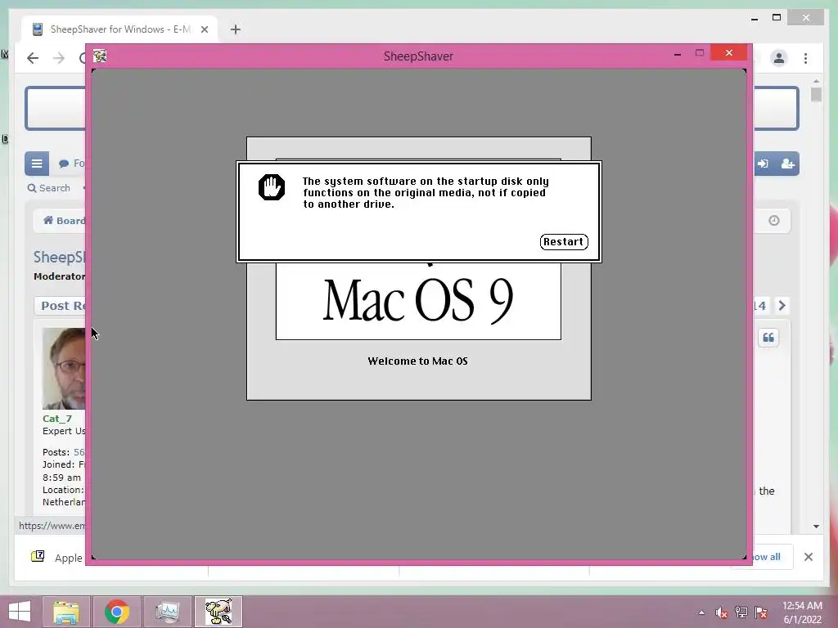
Task: Show hidden system tray icons
Action: point(701,612)
